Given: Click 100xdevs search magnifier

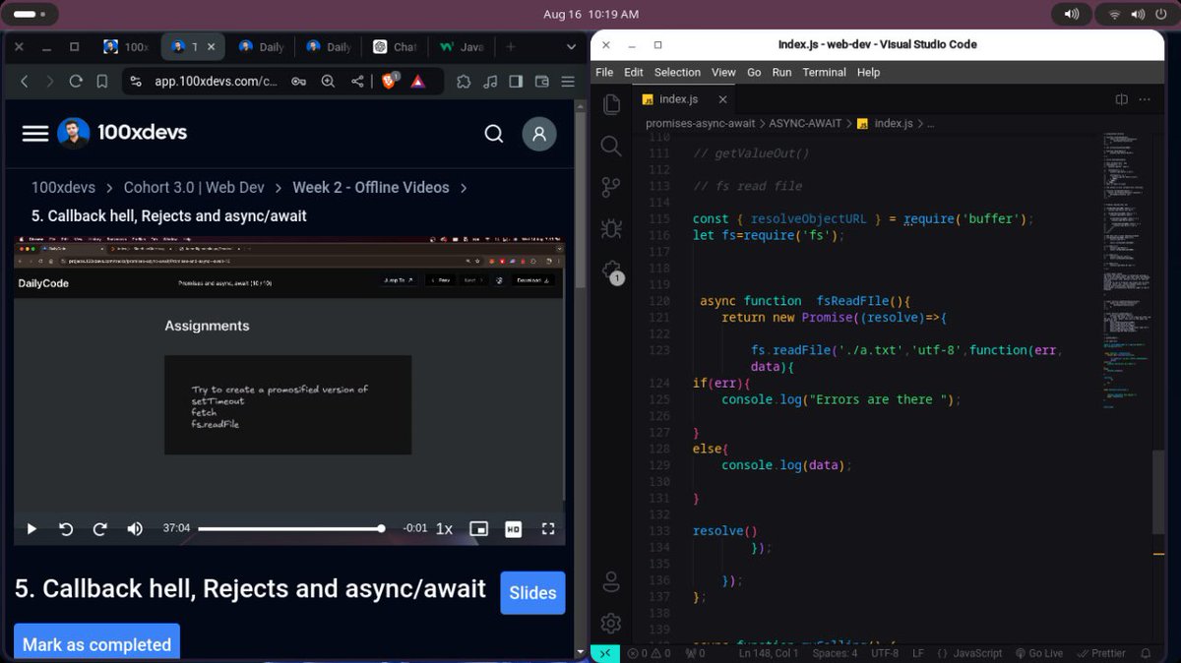Looking at the screenshot, I should 494,134.
